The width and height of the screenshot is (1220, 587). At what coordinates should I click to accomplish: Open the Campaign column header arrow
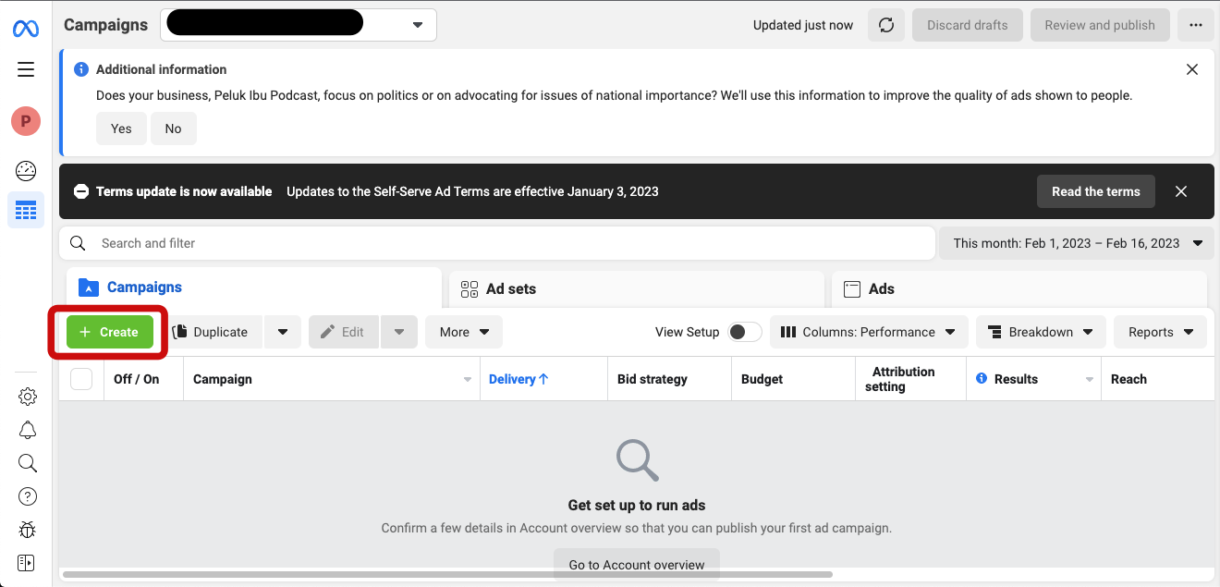(x=468, y=380)
